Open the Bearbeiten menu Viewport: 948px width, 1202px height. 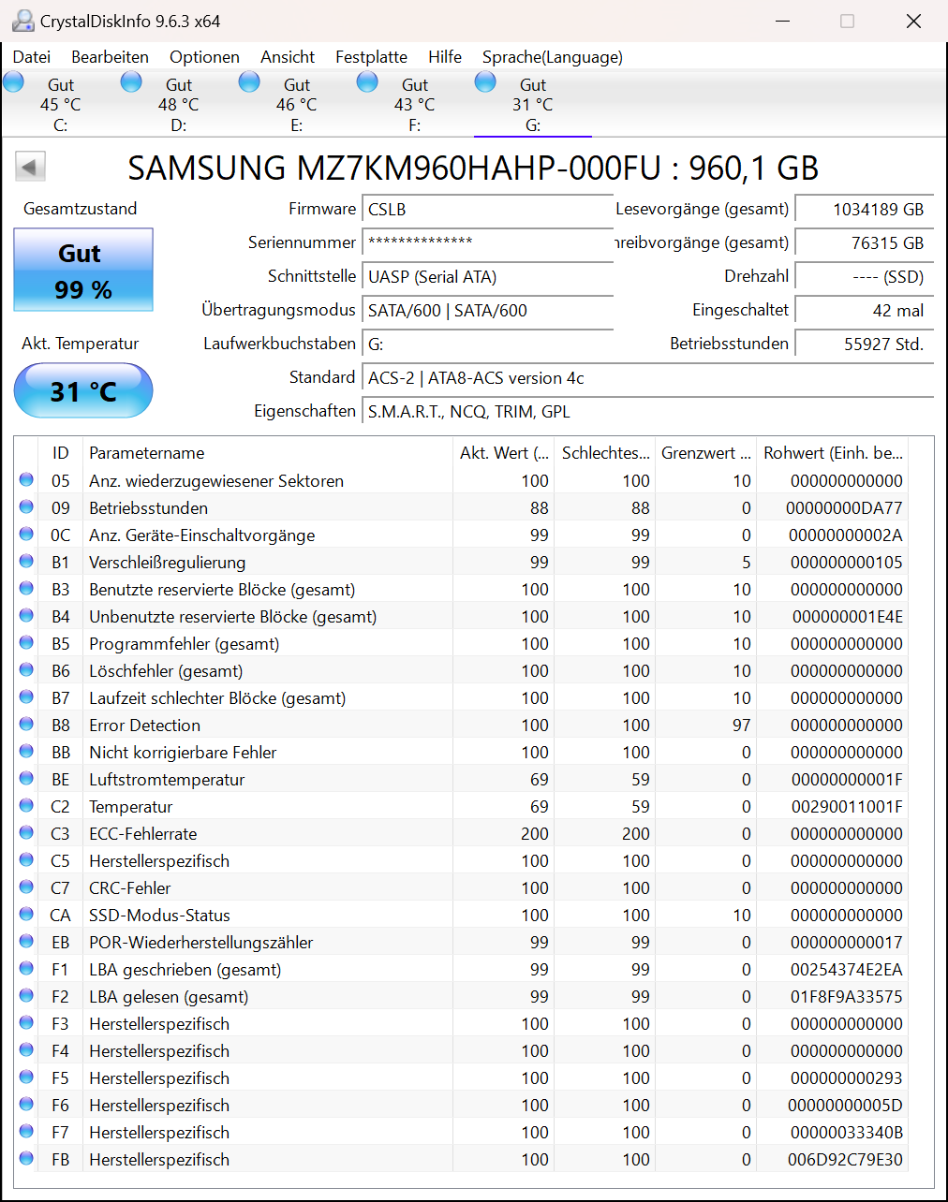[x=110, y=57]
